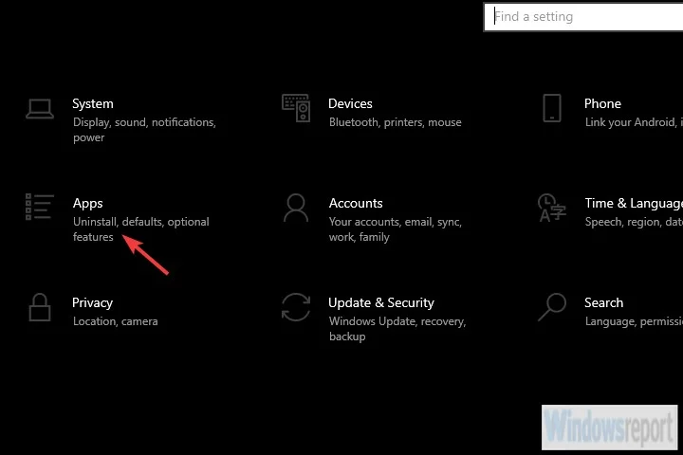The image size is (683, 455).
Task: Click the Accounts person icon
Action: 296,207
